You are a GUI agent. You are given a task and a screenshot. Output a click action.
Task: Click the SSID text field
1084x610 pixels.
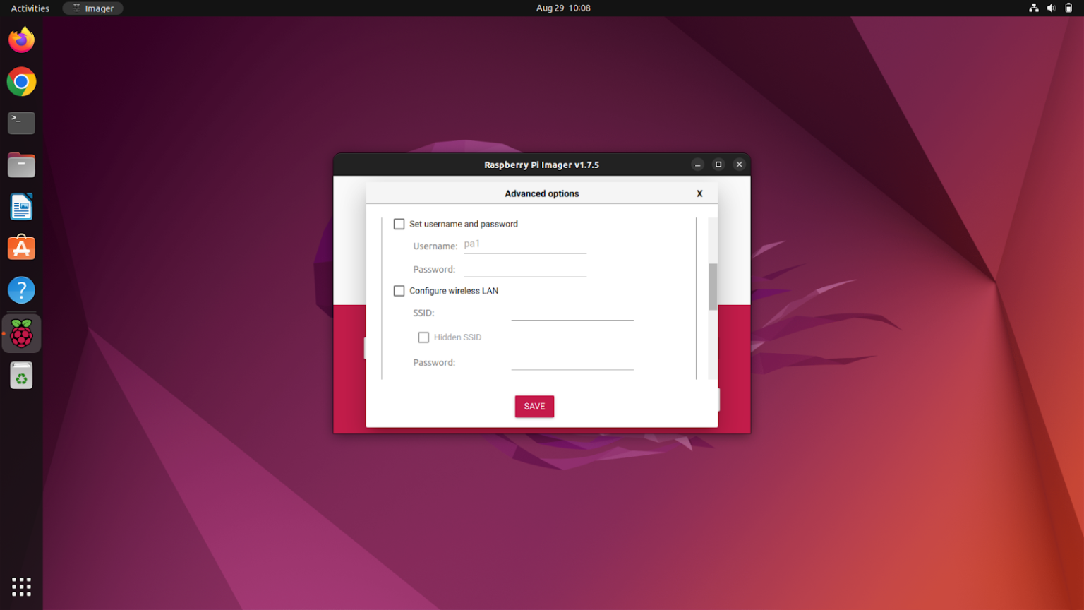(x=572, y=312)
